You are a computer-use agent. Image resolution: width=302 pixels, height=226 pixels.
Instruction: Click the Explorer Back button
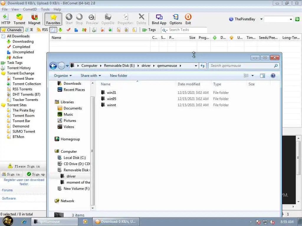[x=53, y=66]
